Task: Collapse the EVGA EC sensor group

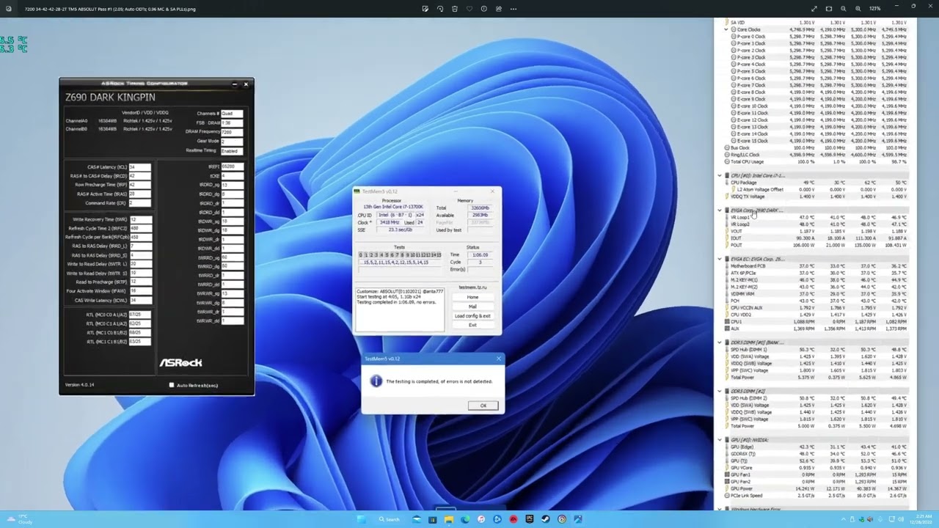Action: (720, 259)
